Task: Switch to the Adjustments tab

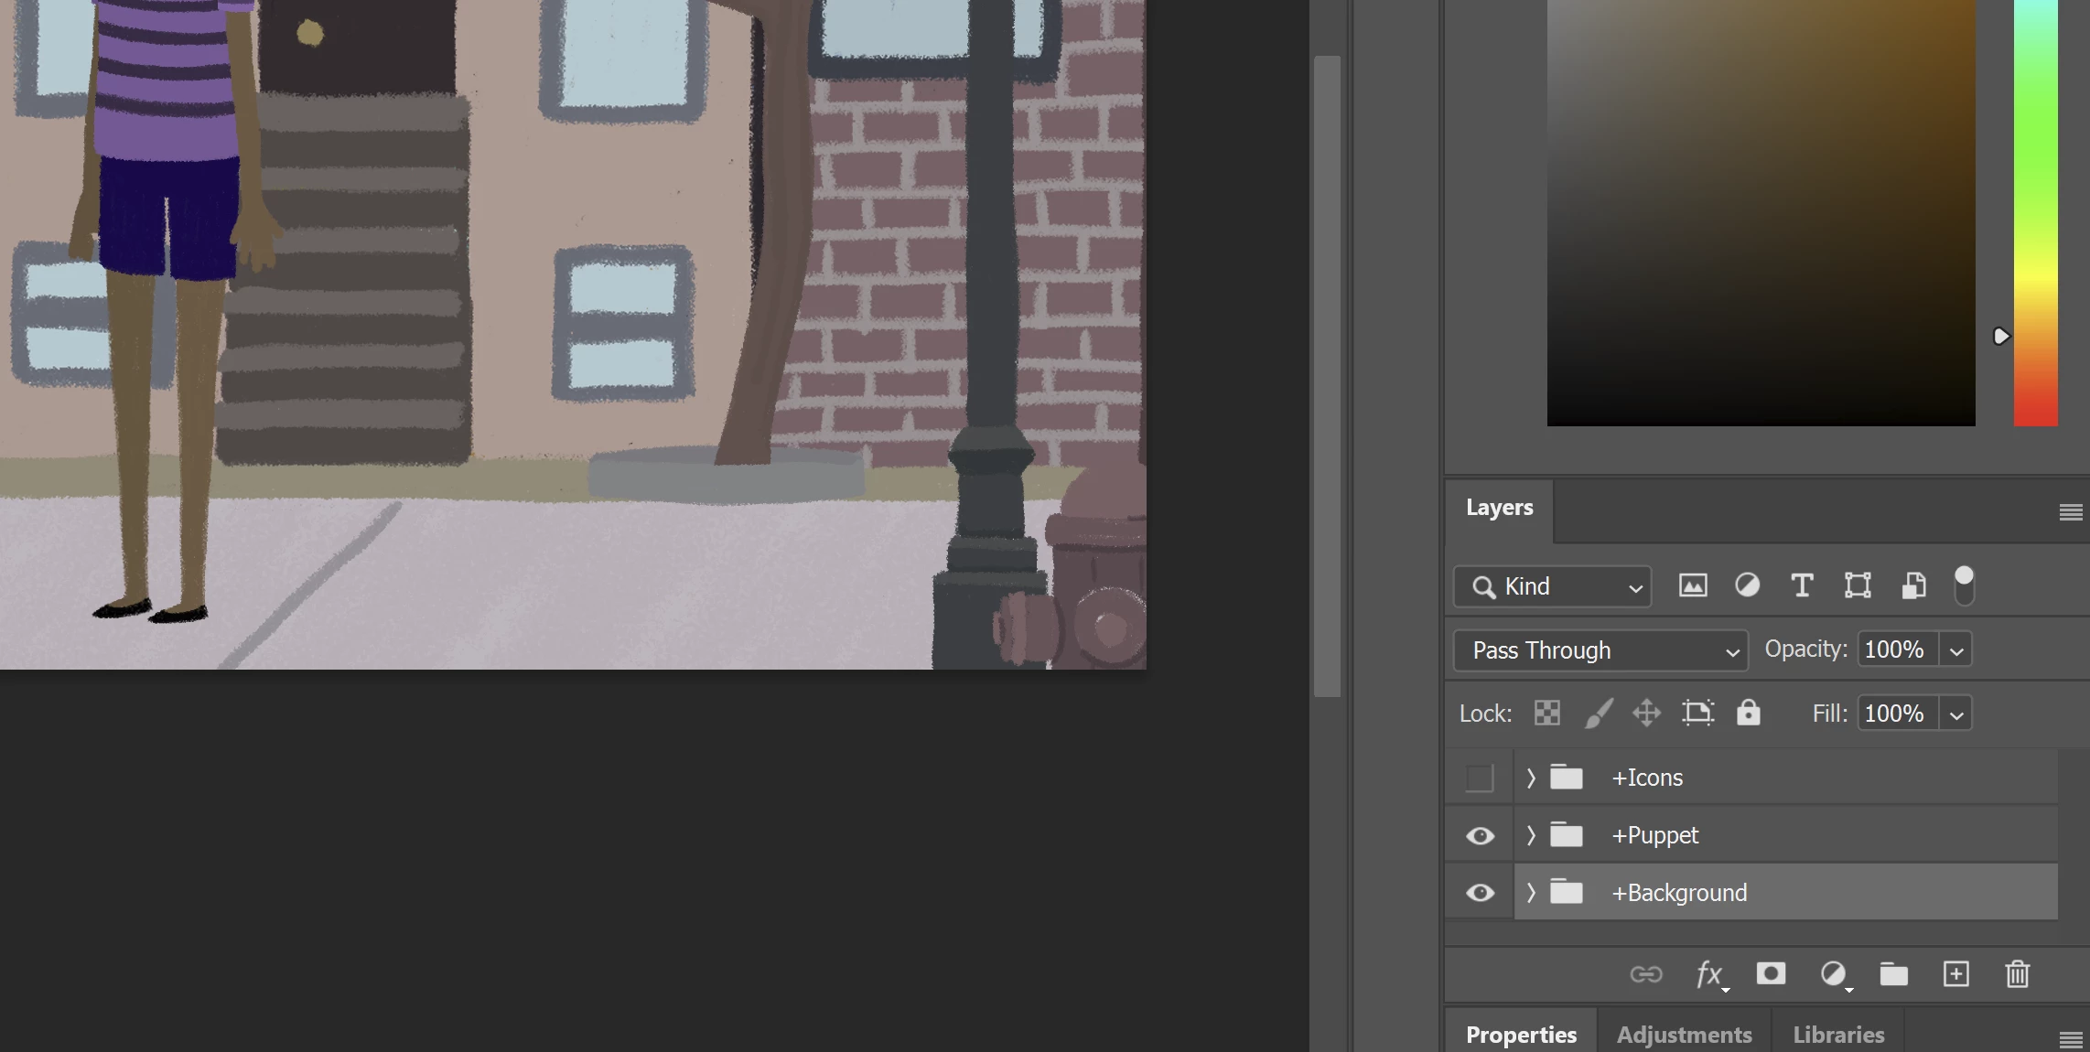Action: [x=1684, y=1035]
